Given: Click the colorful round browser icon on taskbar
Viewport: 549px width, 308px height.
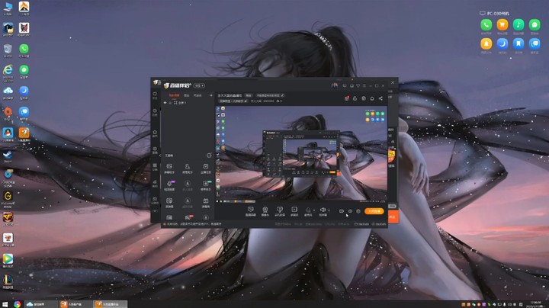Looking at the screenshot, I should [x=17, y=304].
